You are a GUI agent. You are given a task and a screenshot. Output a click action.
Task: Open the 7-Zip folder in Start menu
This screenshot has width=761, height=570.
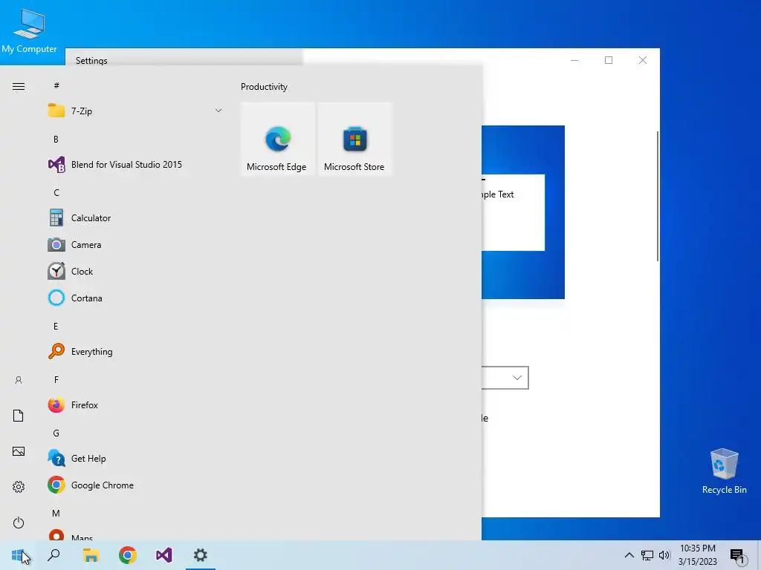(135, 111)
